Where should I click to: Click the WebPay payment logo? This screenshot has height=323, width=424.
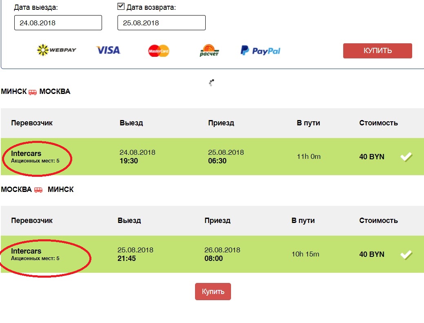click(56, 50)
